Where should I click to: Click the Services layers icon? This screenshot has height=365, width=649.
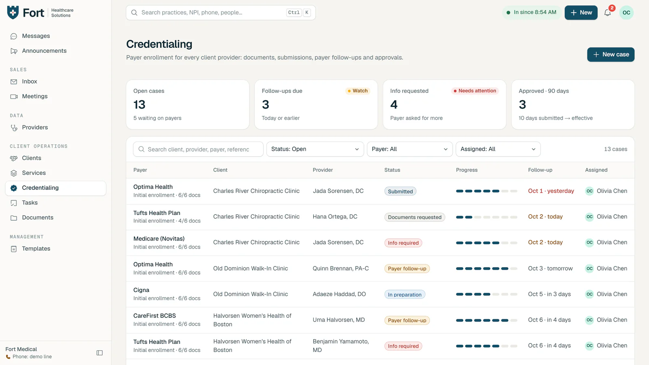pyautogui.click(x=14, y=173)
